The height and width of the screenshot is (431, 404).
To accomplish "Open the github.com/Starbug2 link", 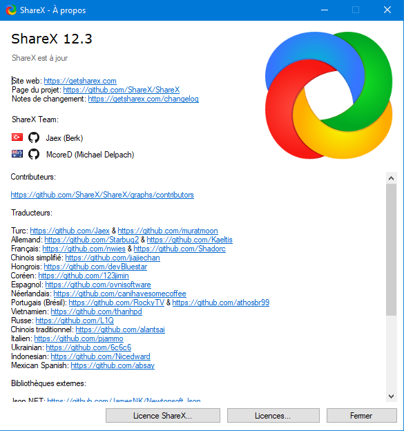I will 92,240.
